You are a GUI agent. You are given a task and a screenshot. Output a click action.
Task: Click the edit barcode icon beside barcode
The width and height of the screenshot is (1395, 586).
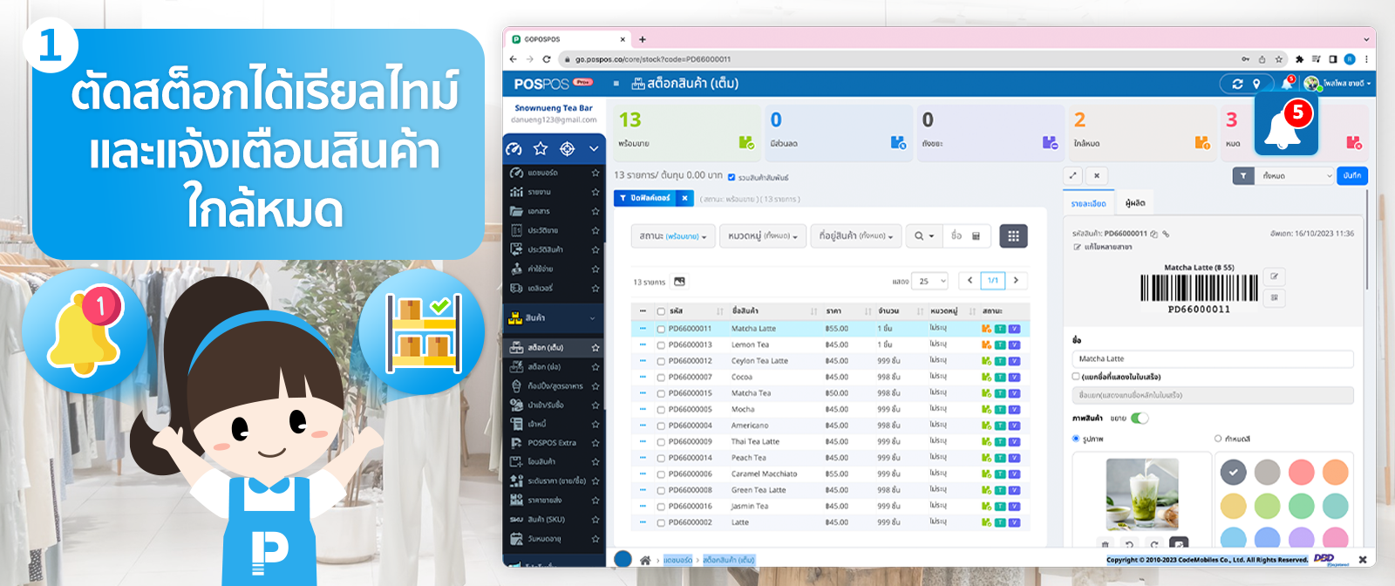point(1274,277)
